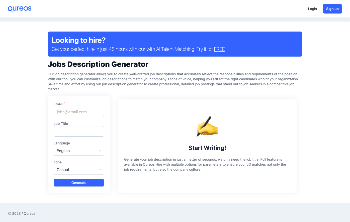
Task: Click the Qureos logo
Action: pyautogui.click(x=20, y=9)
